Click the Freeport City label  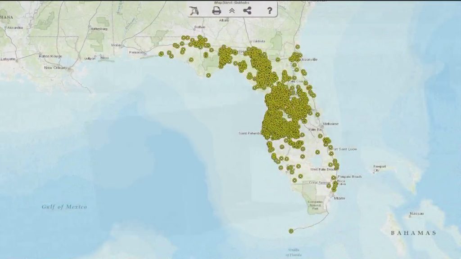(x=380, y=169)
